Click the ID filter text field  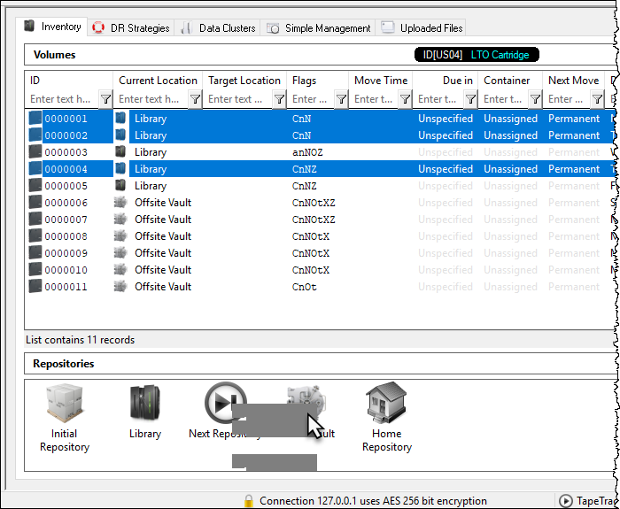(x=63, y=99)
